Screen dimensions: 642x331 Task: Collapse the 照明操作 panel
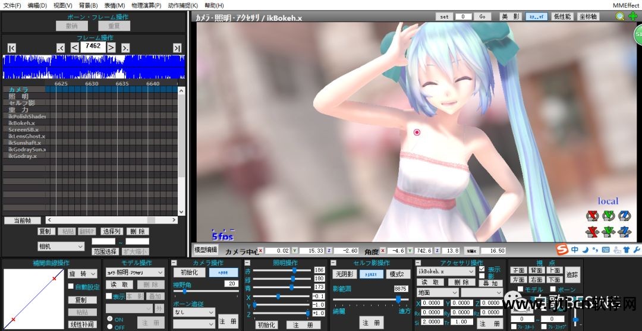(x=247, y=263)
